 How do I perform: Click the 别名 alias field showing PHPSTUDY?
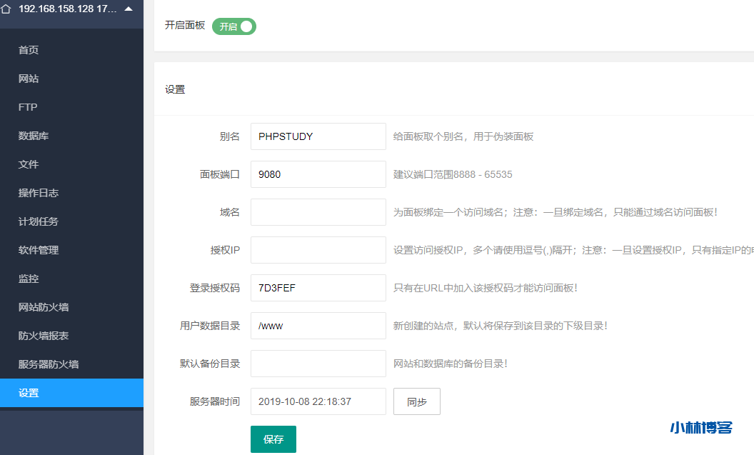[x=318, y=136]
